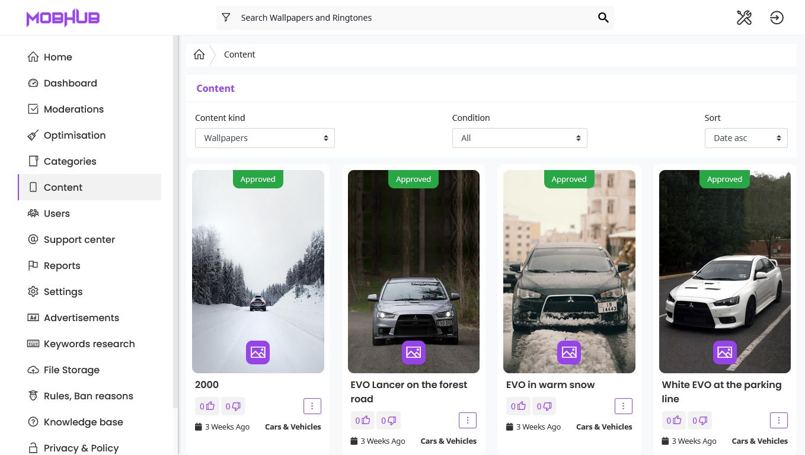Open Keywords research

[89, 344]
